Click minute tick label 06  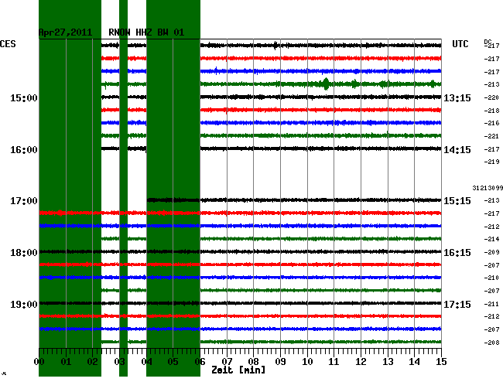click(200, 362)
